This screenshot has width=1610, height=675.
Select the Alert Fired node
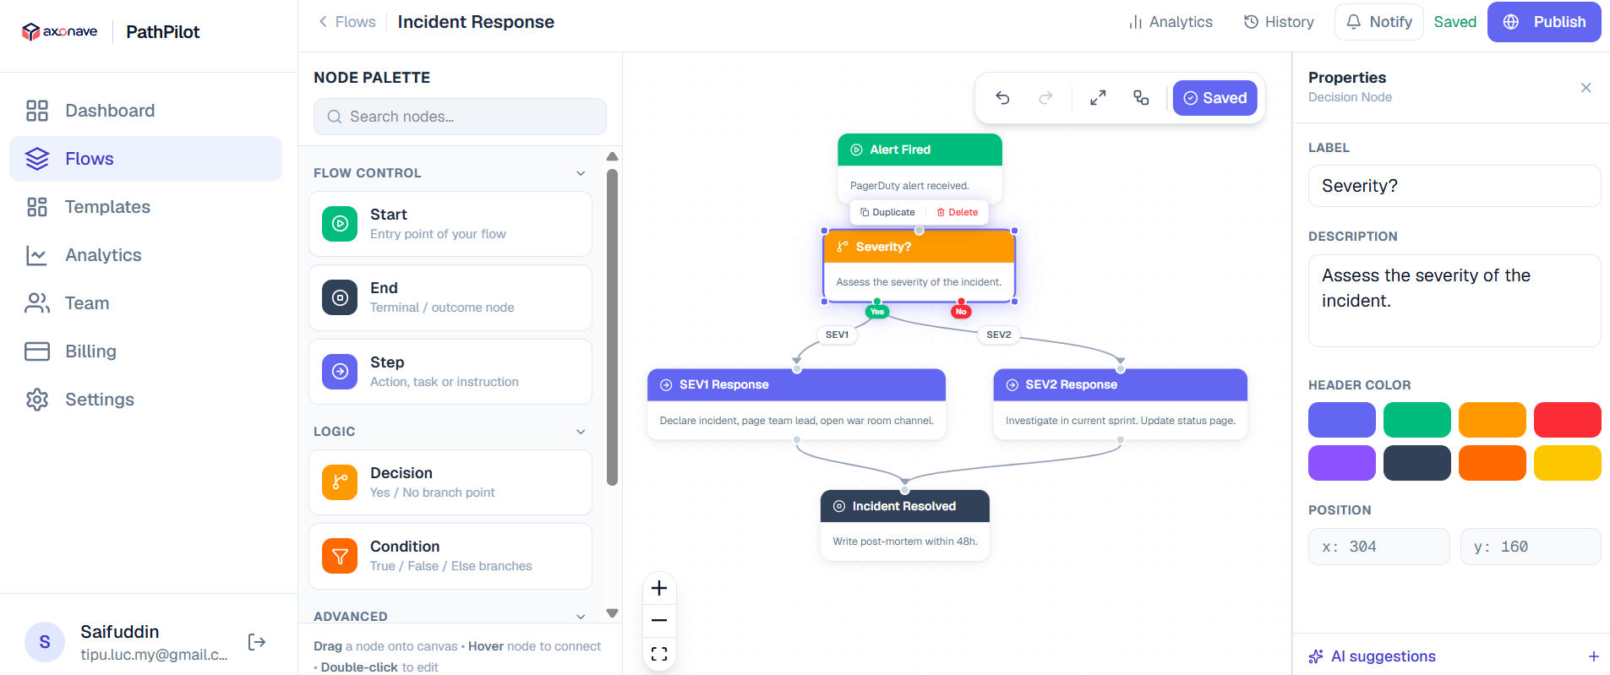[x=920, y=168]
